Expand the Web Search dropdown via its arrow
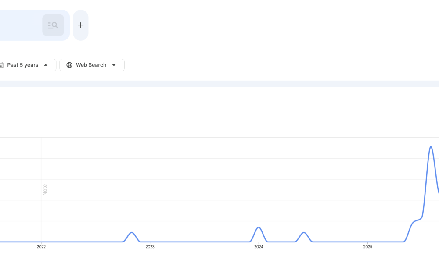This screenshot has height=263, width=439. coord(115,65)
